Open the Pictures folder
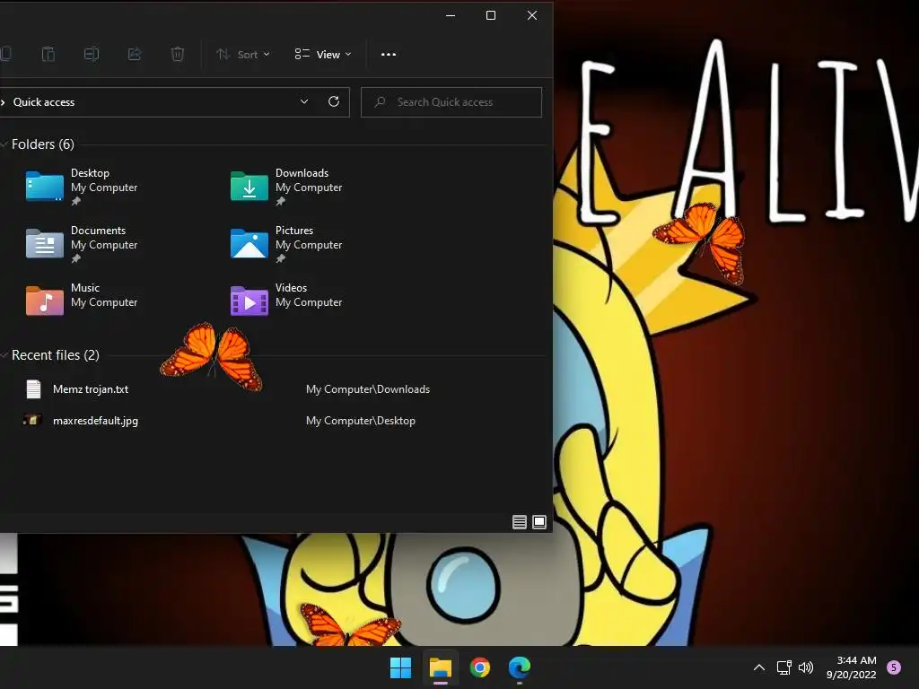 click(x=286, y=244)
